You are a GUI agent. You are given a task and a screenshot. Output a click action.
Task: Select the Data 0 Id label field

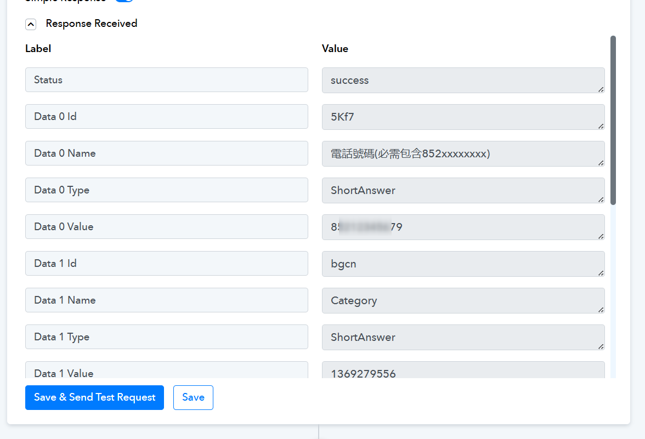pyautogui.click(x=166, y=117)
